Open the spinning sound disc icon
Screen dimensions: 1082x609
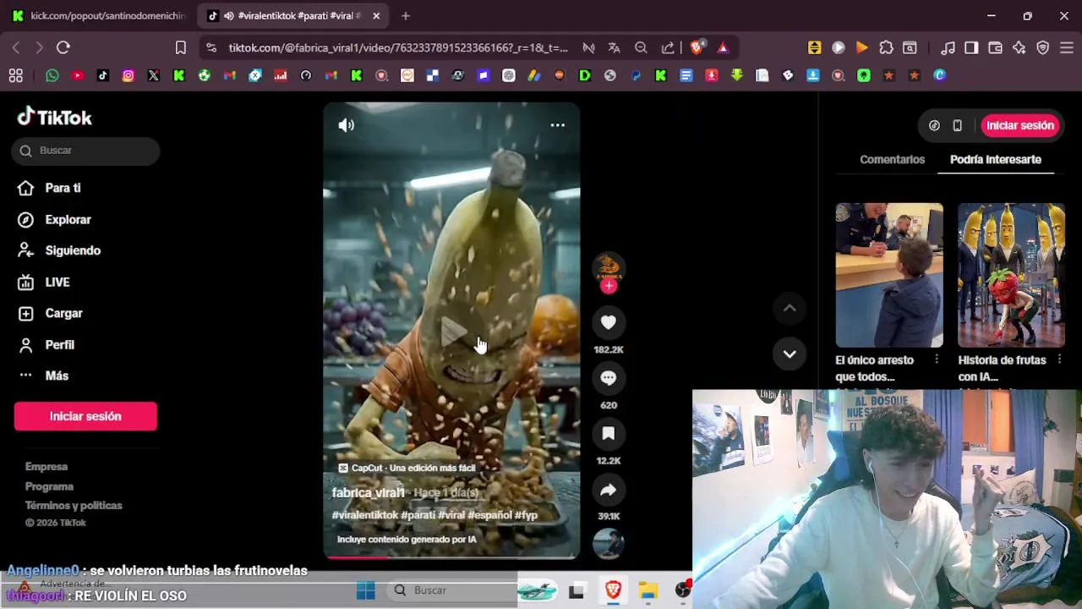pyautogui.click(x=609, y=543)
